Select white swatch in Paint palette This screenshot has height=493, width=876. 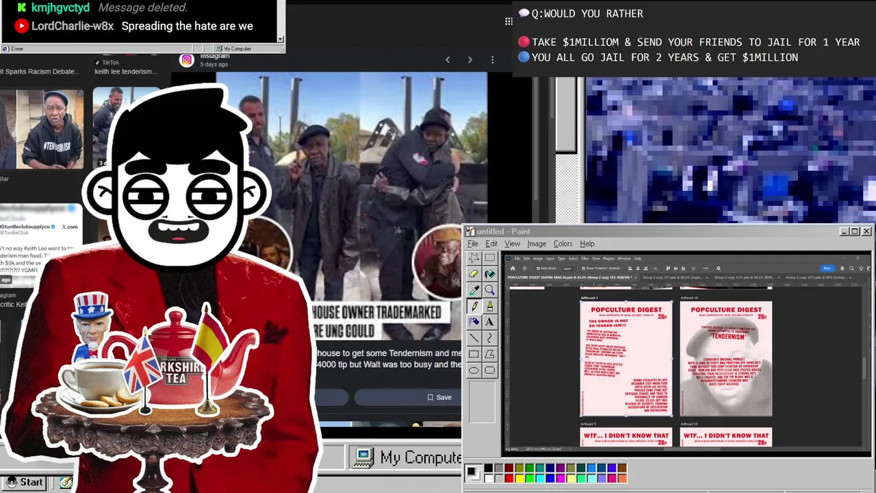[x=489, y=478]
